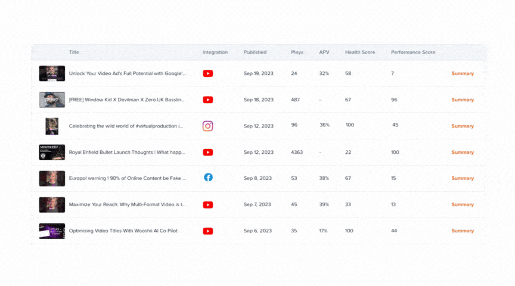Click the Instagram icon for virtualproduction row
Image resolution: width=515 pixels, height=286 pixels.
207,126
